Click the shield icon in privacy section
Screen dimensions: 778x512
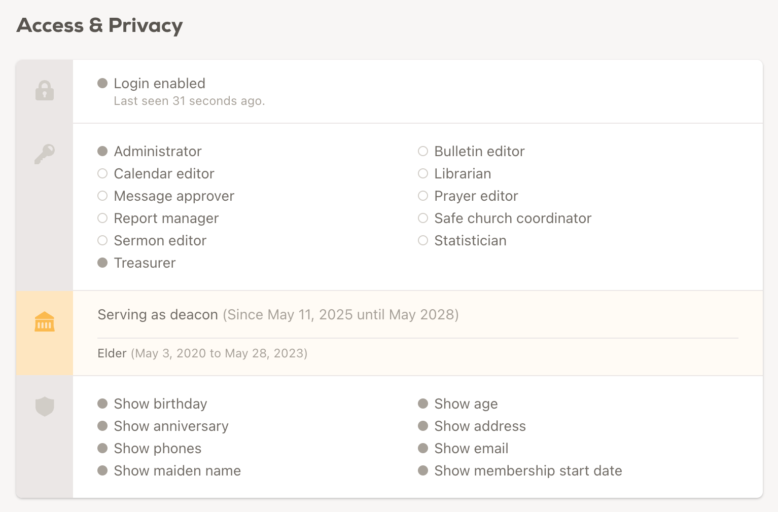tap(45, 406)
